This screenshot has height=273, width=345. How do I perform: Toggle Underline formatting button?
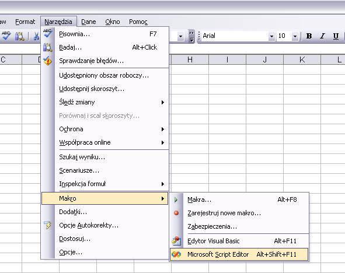[x=336, y=36]
